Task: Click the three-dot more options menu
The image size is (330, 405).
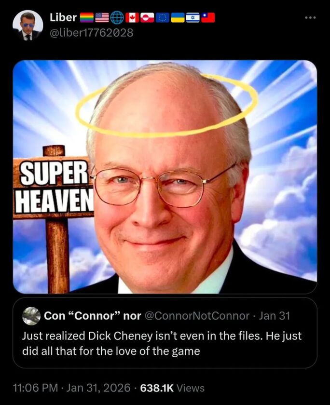Action: 310,17
